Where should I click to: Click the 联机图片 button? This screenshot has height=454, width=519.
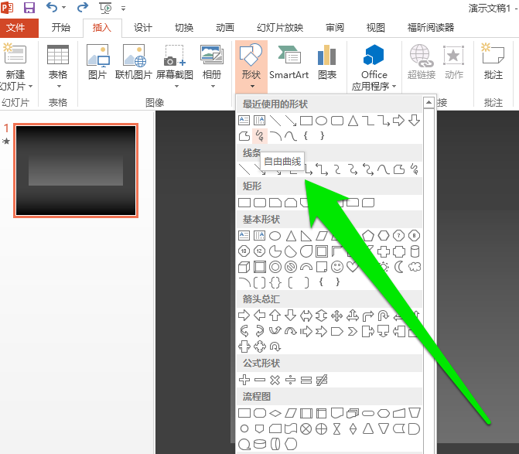(134, 62)
